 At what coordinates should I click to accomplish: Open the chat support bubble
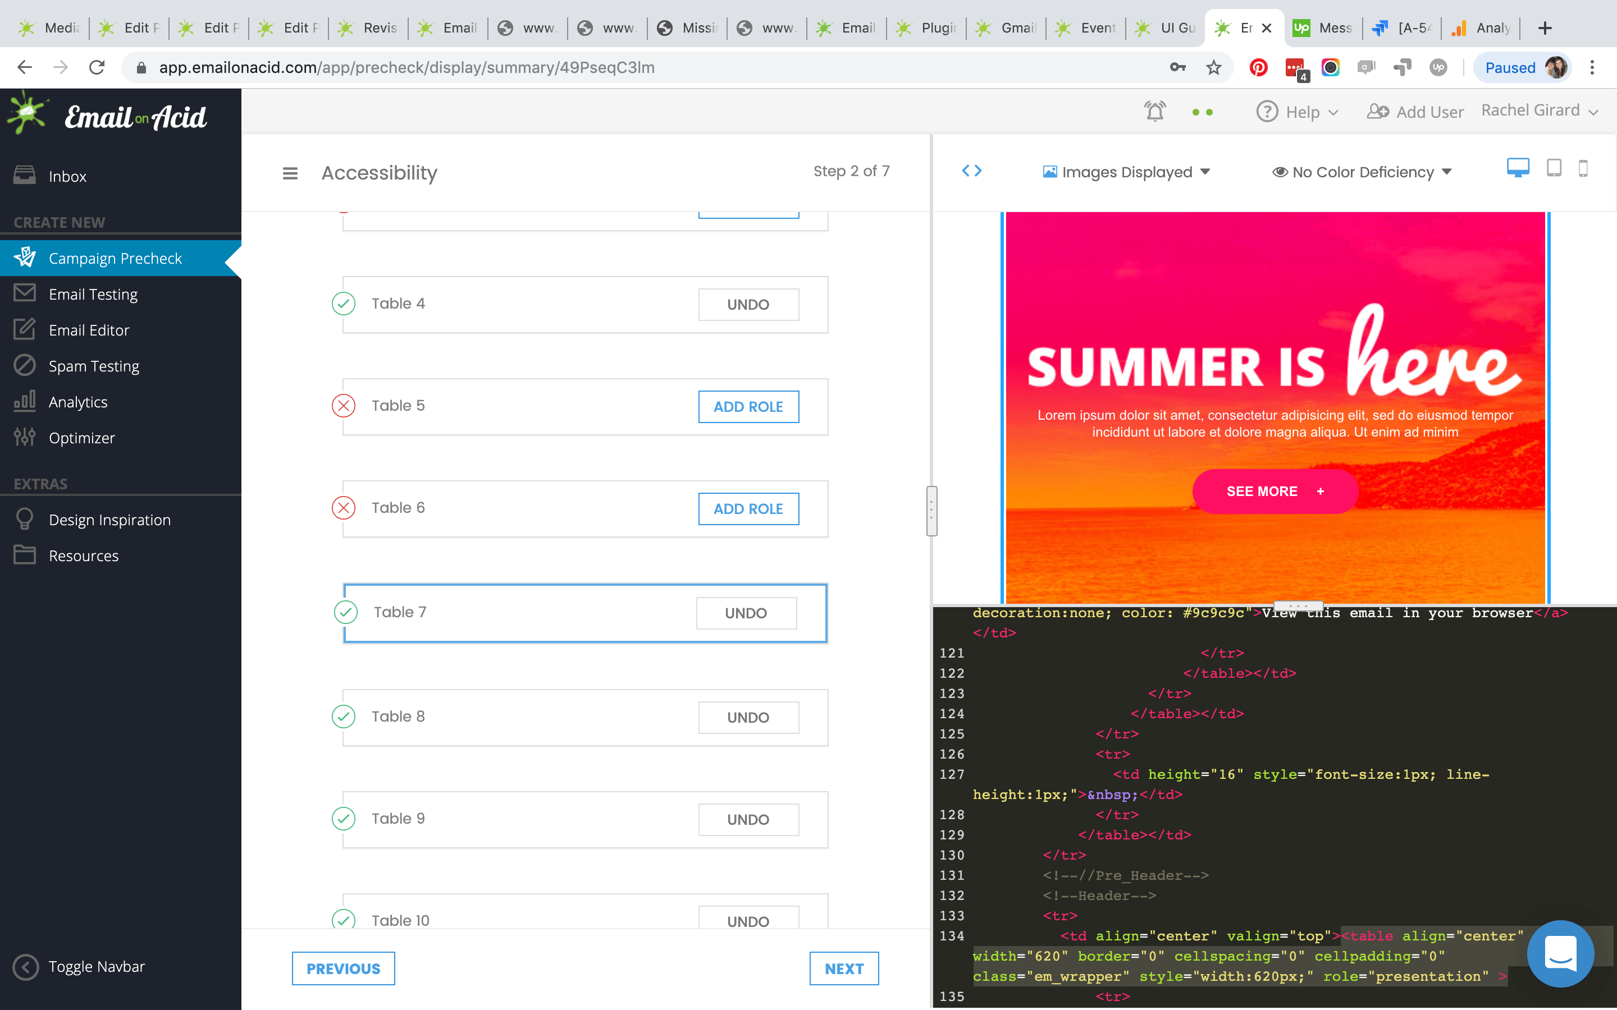point(1560,953)
